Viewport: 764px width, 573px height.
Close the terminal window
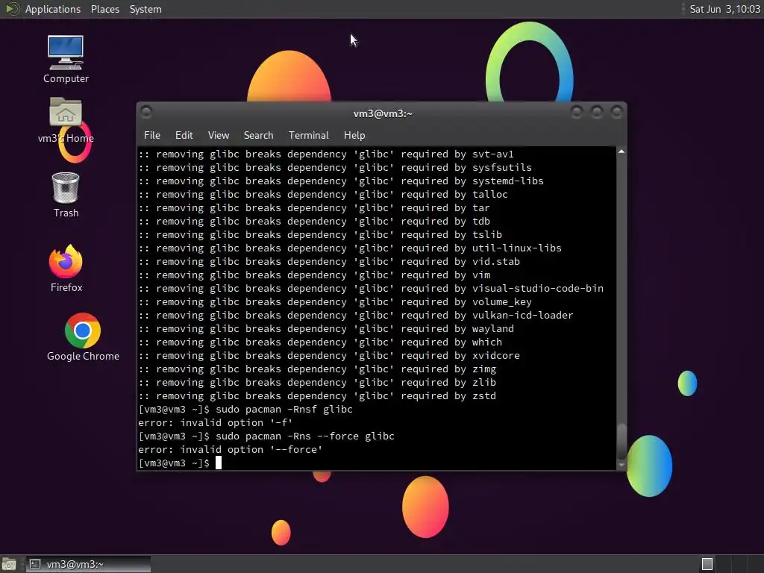coord(616,113)
